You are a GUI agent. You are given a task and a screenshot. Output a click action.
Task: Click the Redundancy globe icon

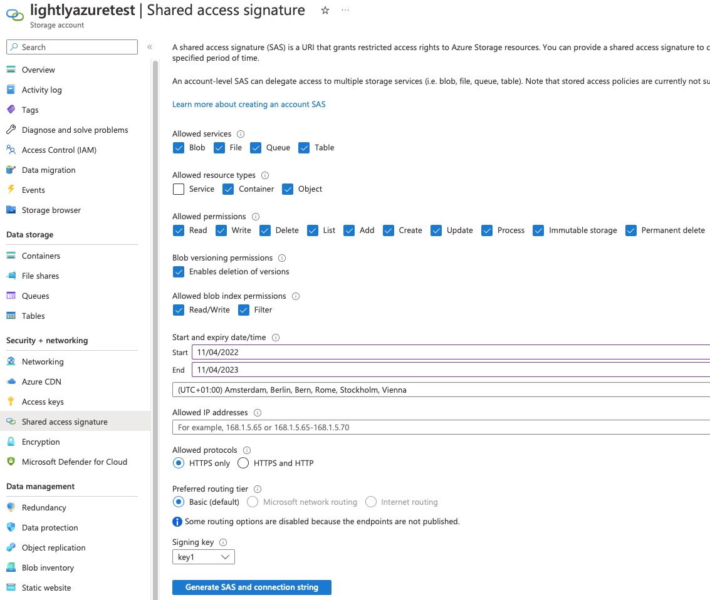coord(11,507)
